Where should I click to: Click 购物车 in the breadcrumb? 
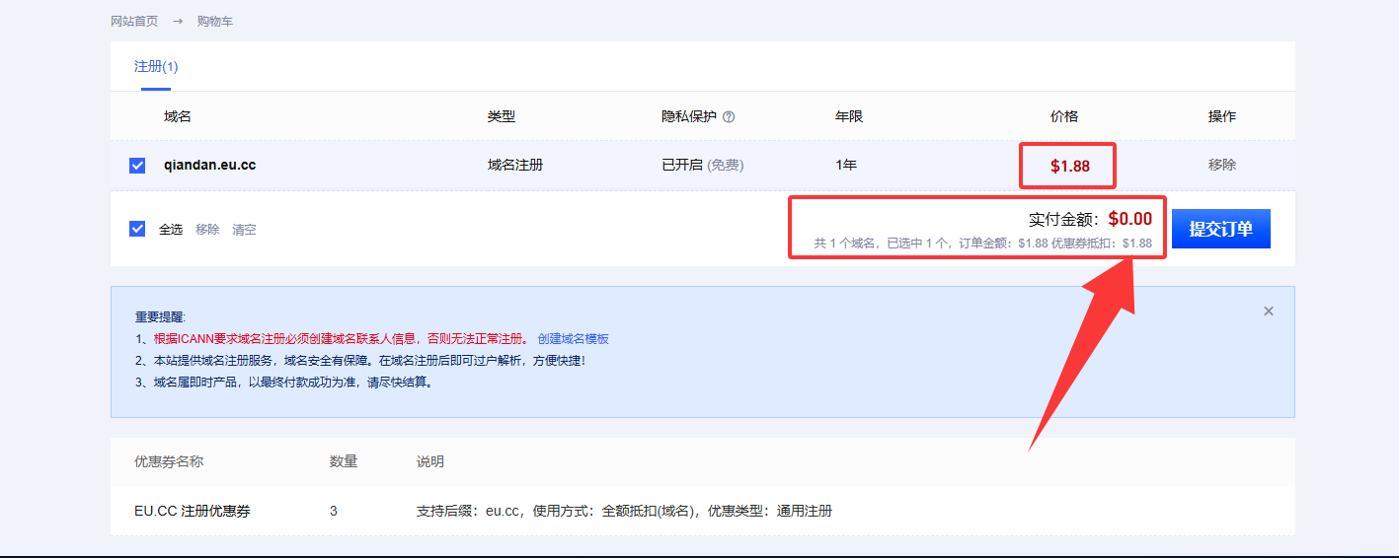pyautogui.click(x=215, y=21)
